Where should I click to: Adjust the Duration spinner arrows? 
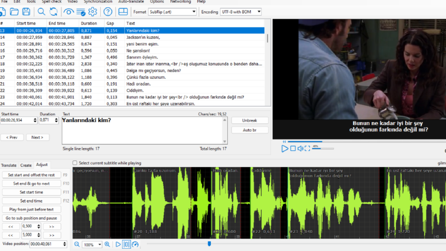point(56,120)
